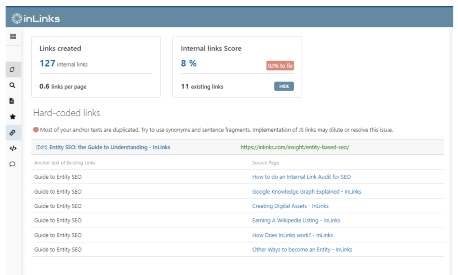Screen dimensions: 458x275
Task: Click 'Guide to Entity SEO' anchor in Knowledge Graph row
Action: (58, 191)
